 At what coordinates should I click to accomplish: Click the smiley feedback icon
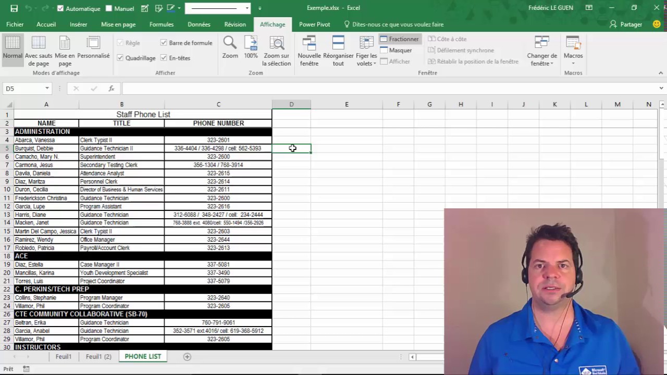657,24
